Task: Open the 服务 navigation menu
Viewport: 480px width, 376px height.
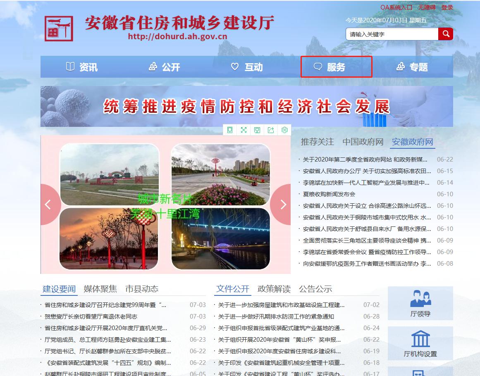Action: [x=336, y=67]
